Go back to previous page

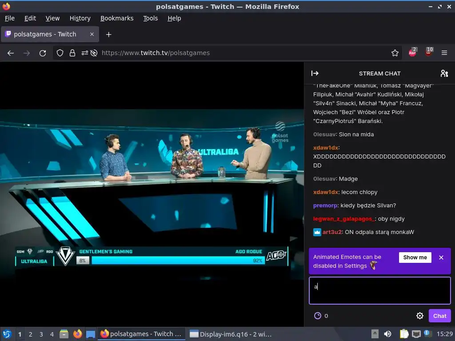11,53
